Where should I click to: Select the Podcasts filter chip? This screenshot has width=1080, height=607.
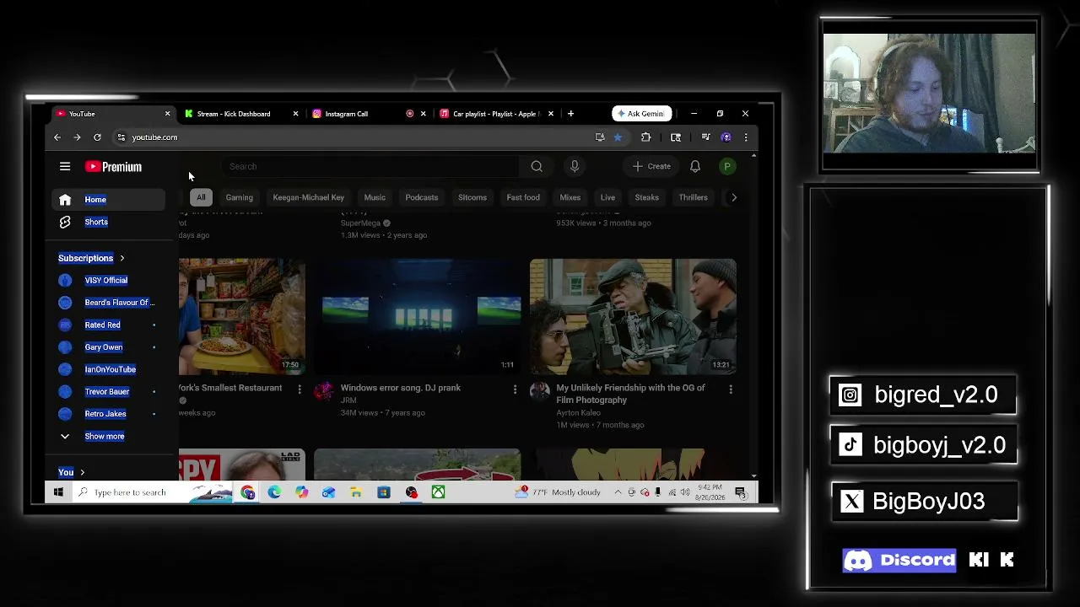[422, 197]
